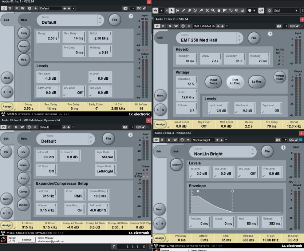Select the Line waveform tool
This screenshot has width=304, height=251.
(x=231, y=11)
